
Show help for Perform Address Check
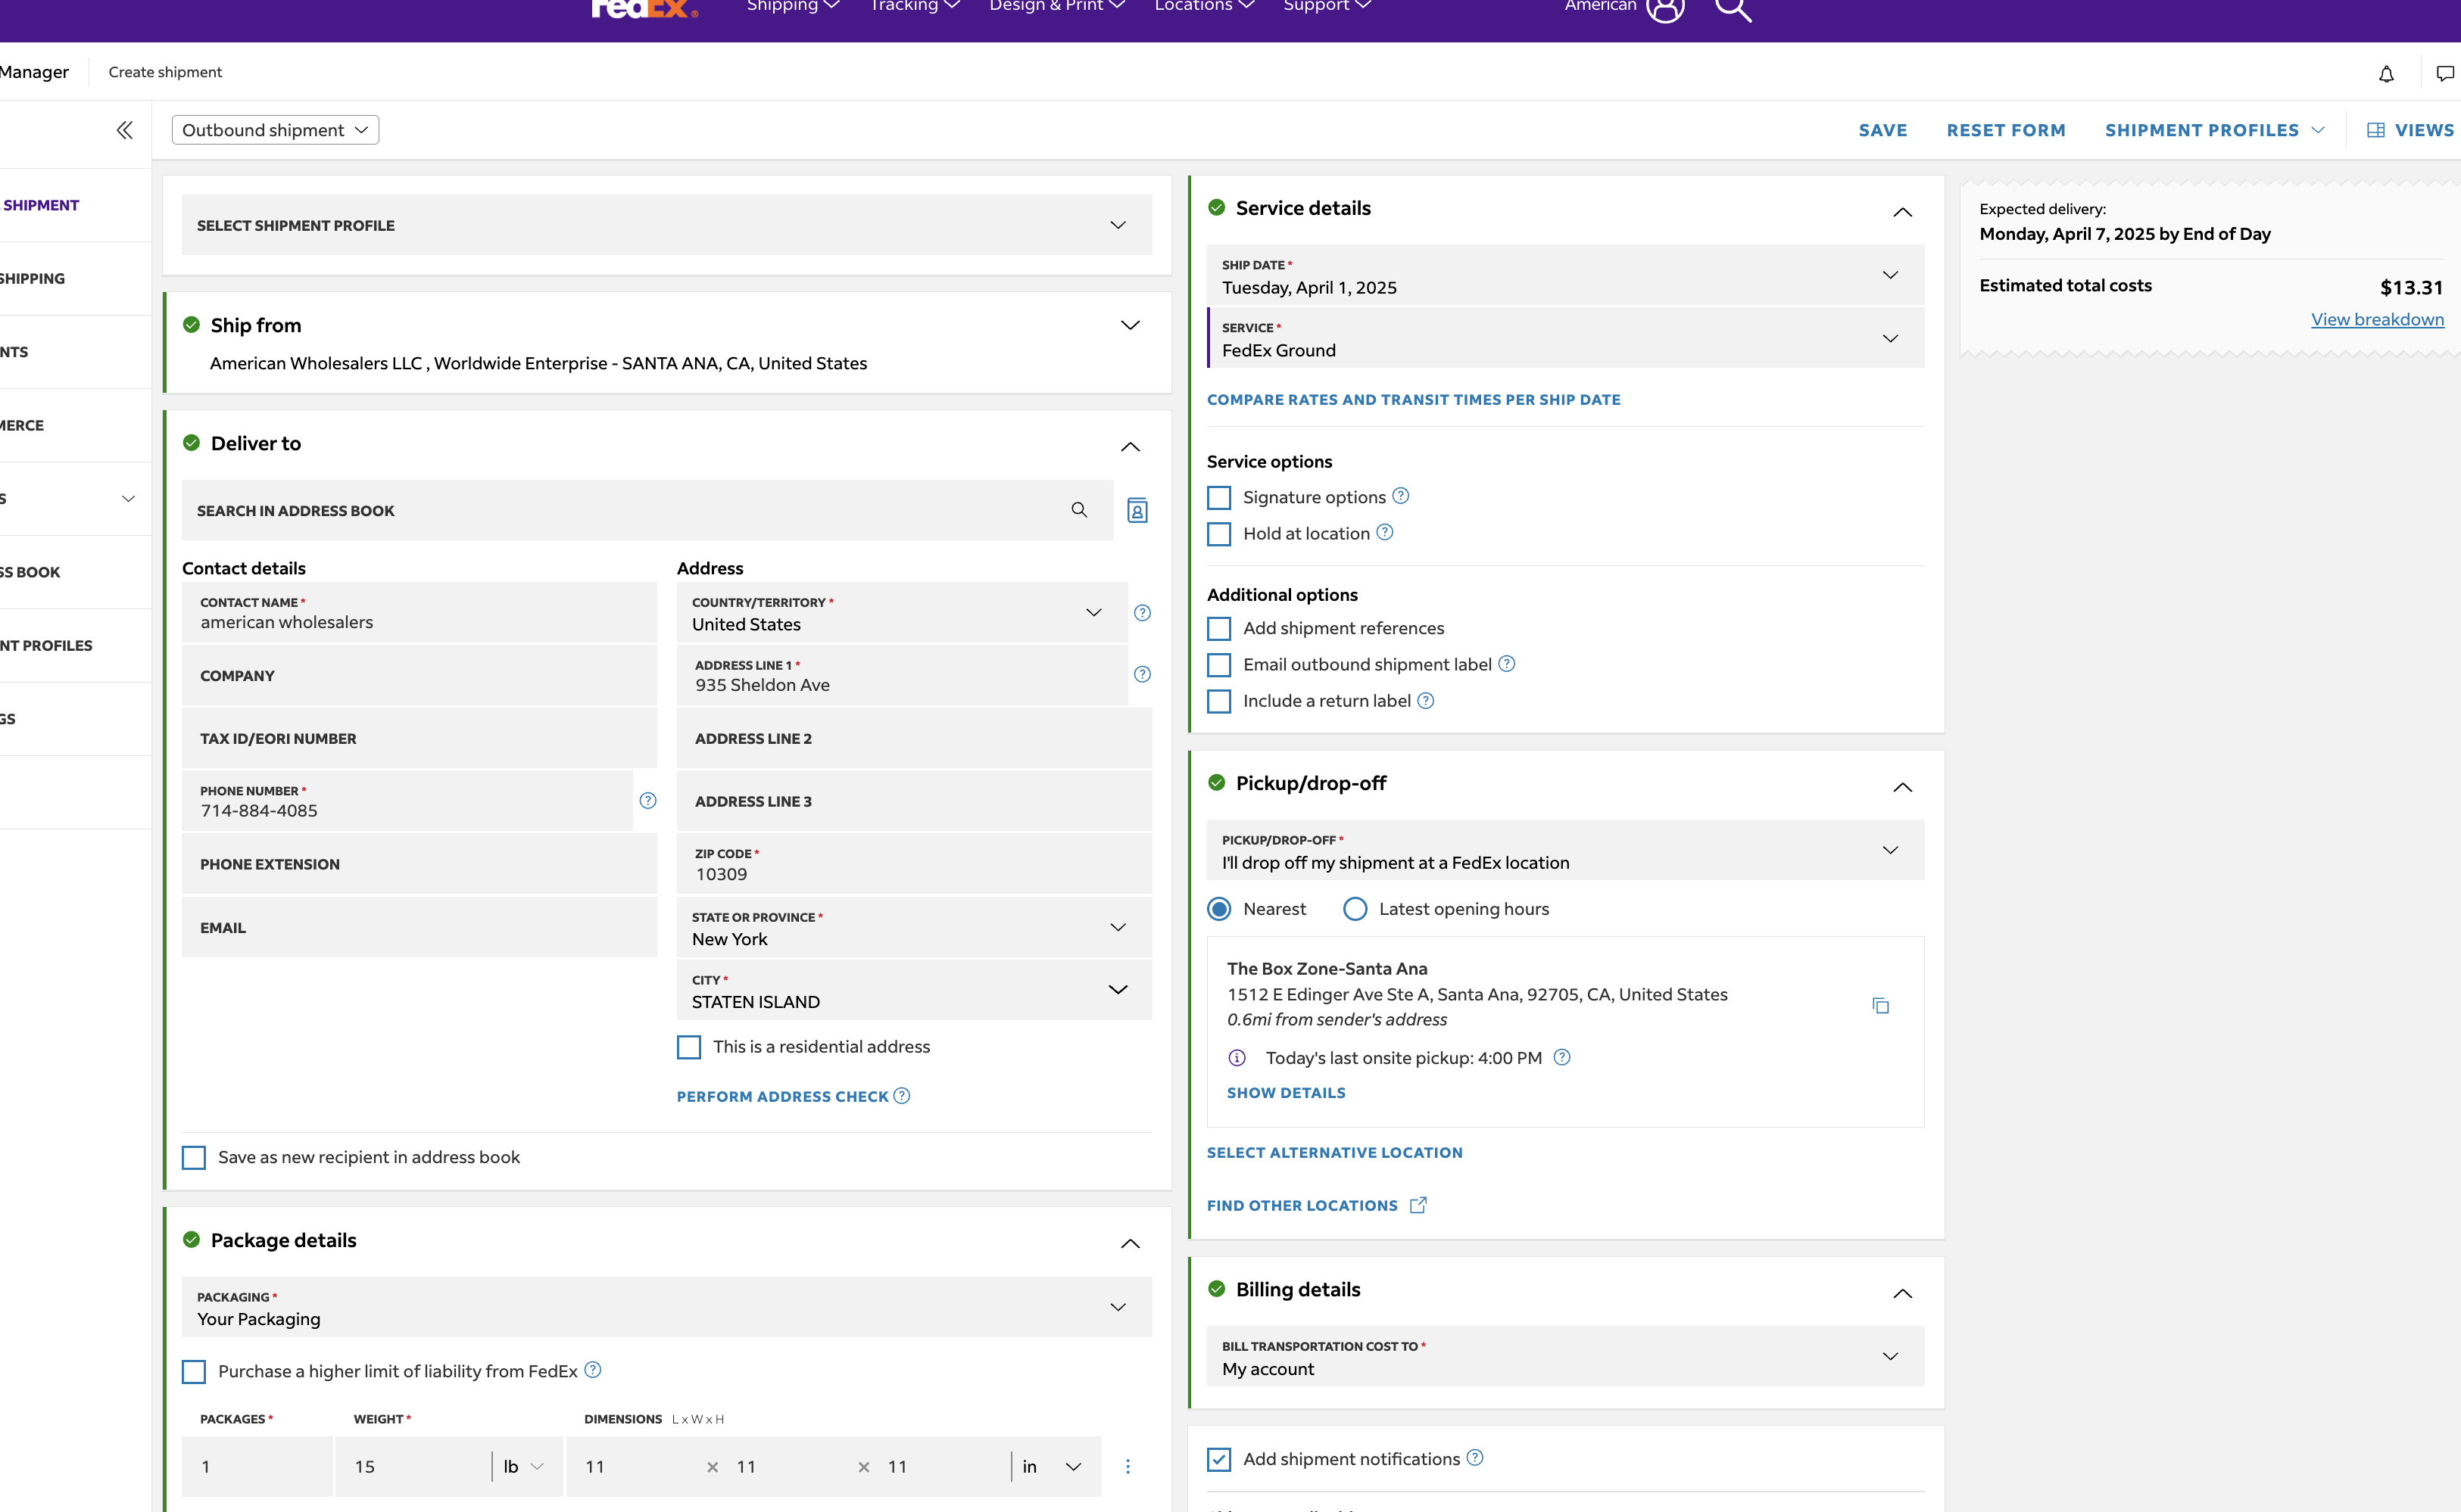[x=901, y=1095]
